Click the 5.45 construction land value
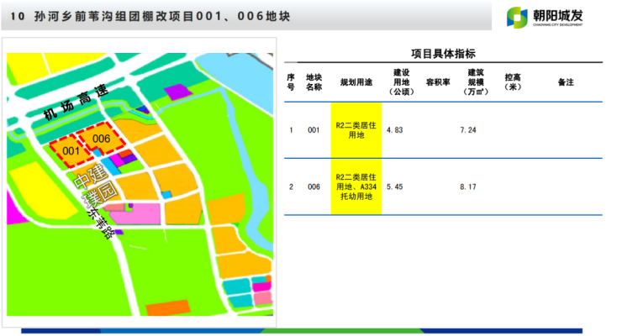 click(x=395, y=186)
